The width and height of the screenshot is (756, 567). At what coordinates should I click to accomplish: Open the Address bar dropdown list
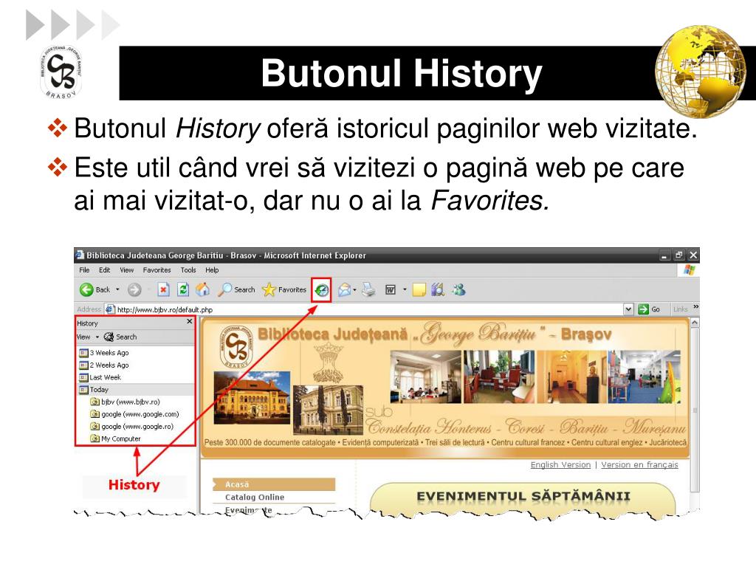tap(628, 309)
